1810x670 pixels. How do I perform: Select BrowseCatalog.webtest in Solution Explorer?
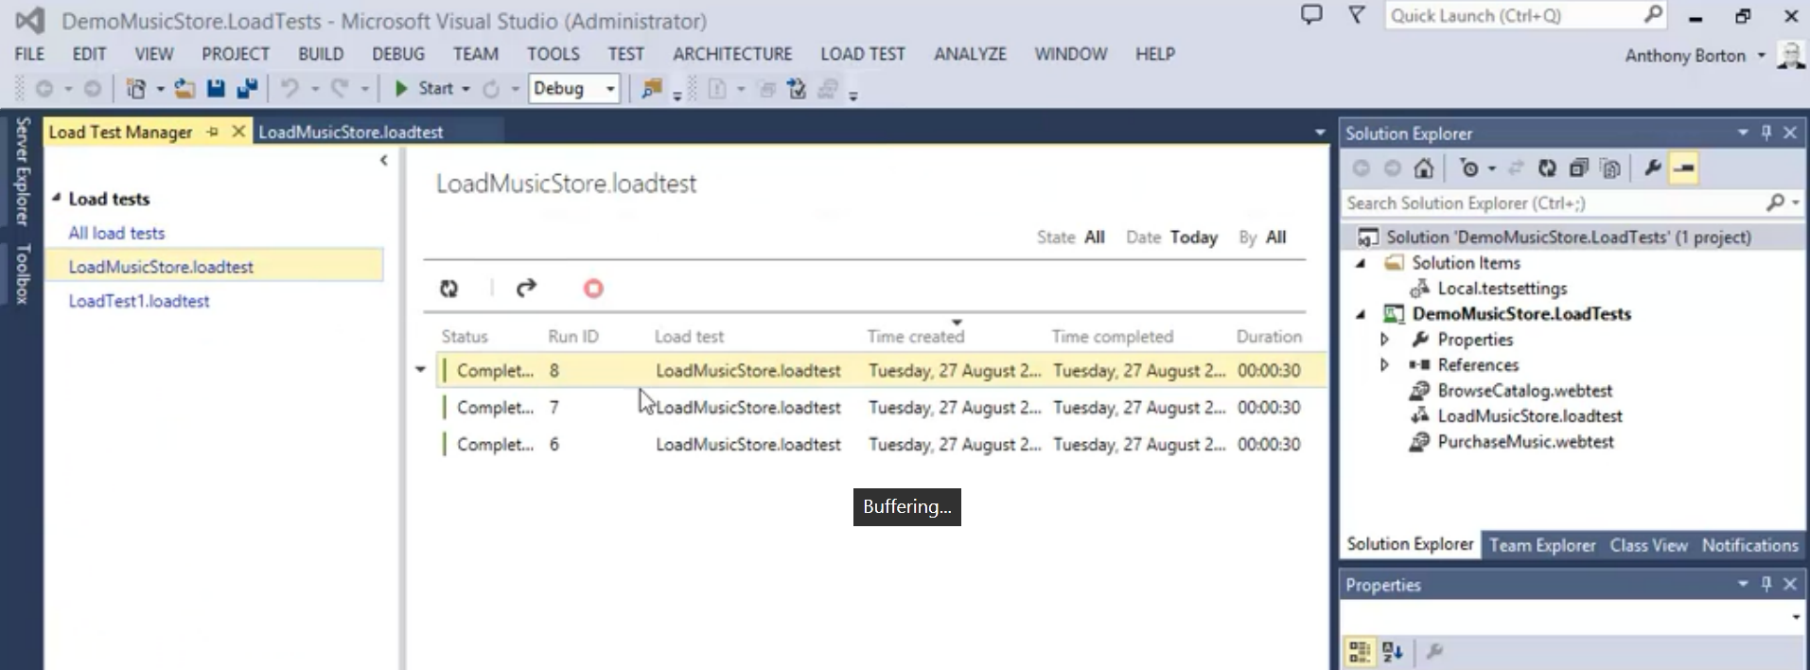click(x=1524, y=391)
